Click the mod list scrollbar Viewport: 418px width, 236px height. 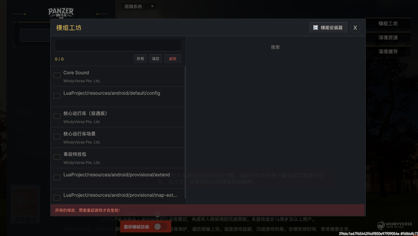pyautogui.click(x=185, y=132)
